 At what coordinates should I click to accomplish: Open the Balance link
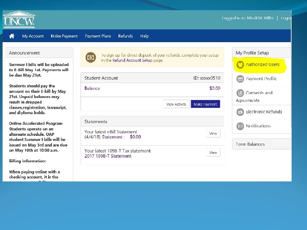pos(92,88)
